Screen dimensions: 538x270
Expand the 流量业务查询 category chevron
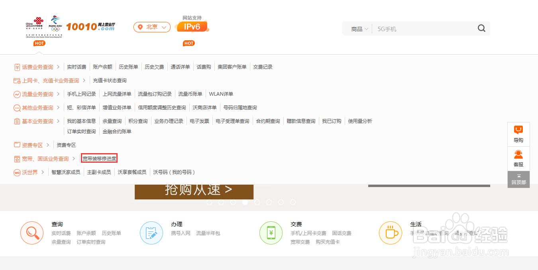(59, 94)
